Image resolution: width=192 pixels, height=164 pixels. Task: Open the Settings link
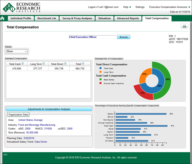[x=140, y=7]
